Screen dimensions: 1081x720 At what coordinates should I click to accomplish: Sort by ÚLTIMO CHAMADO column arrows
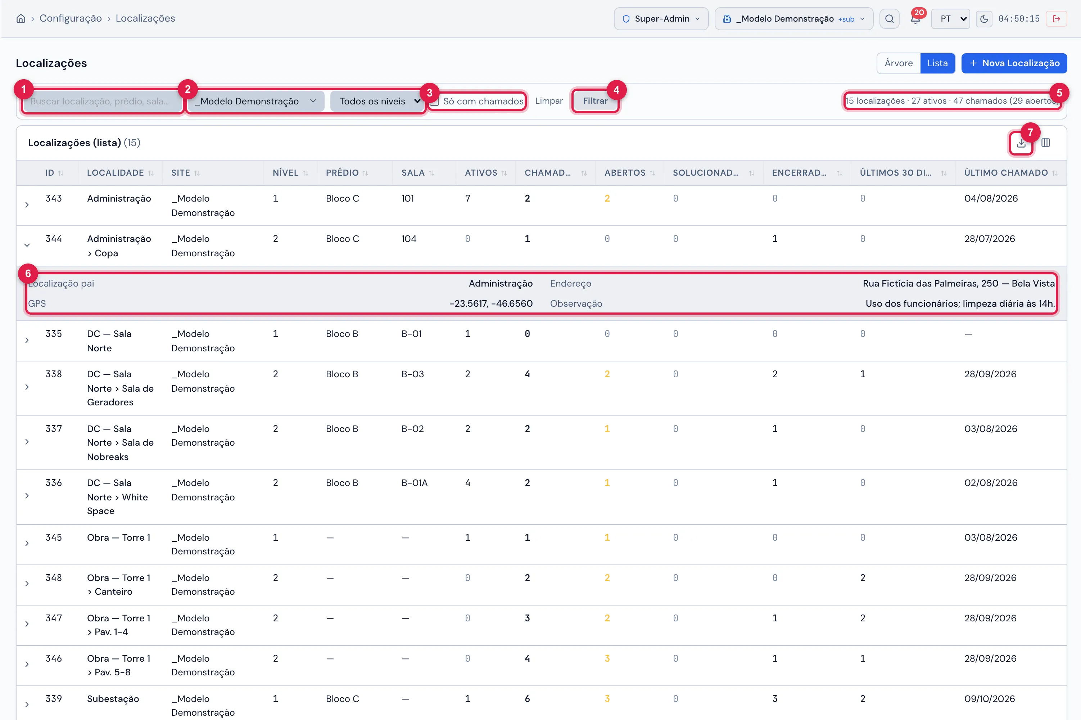pos(1055,173)
